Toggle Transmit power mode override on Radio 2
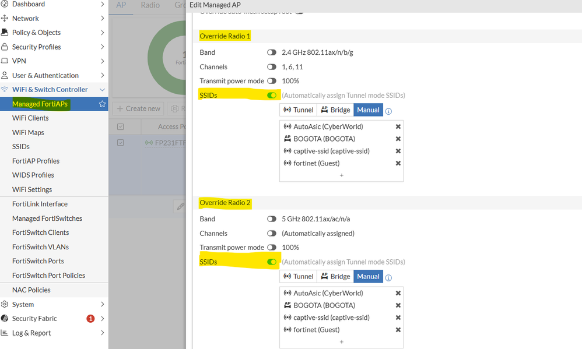 [x=272, y=248]
